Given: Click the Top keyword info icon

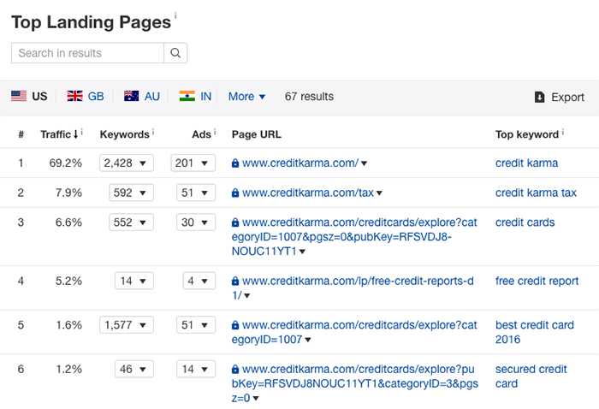Looking at the screenshot, I should [563, 132].
